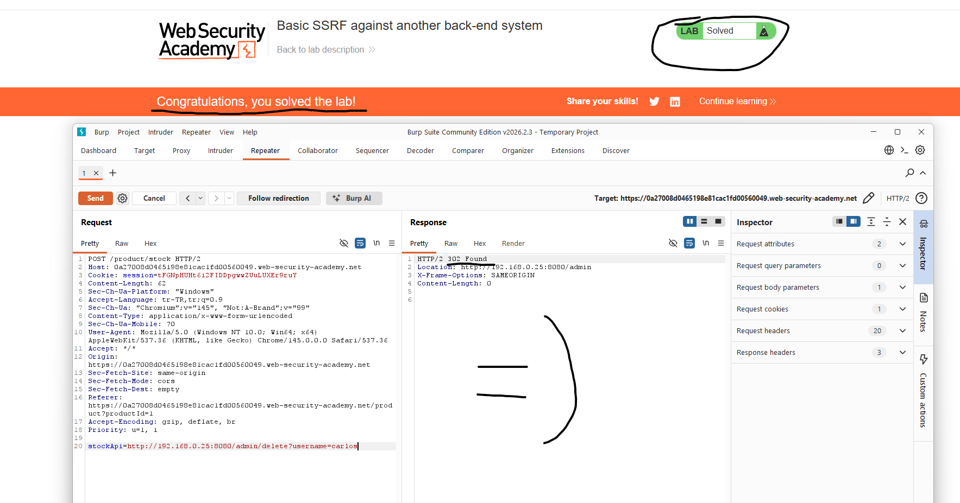Click Continue learning link
This screenshot has height=503, width=960.
pyautogui.click(x=737, y=101)
